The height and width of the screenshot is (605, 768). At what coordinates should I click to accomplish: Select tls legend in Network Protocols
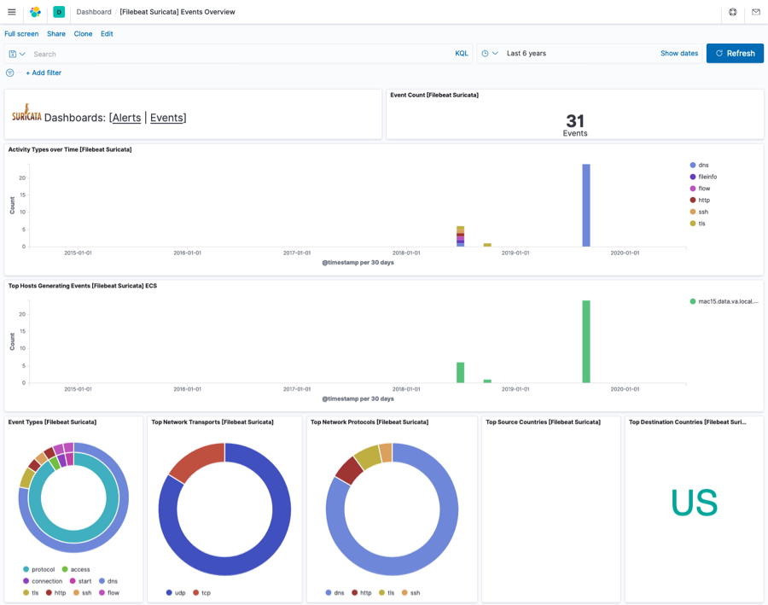point(387,593)
